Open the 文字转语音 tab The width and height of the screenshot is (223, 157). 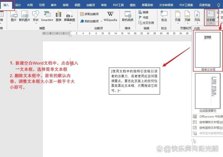point(166,5)
